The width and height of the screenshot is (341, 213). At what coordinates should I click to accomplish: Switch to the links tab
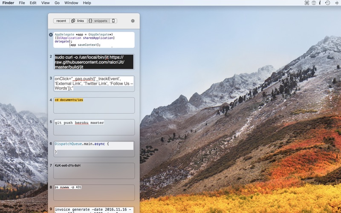[78, 21]
